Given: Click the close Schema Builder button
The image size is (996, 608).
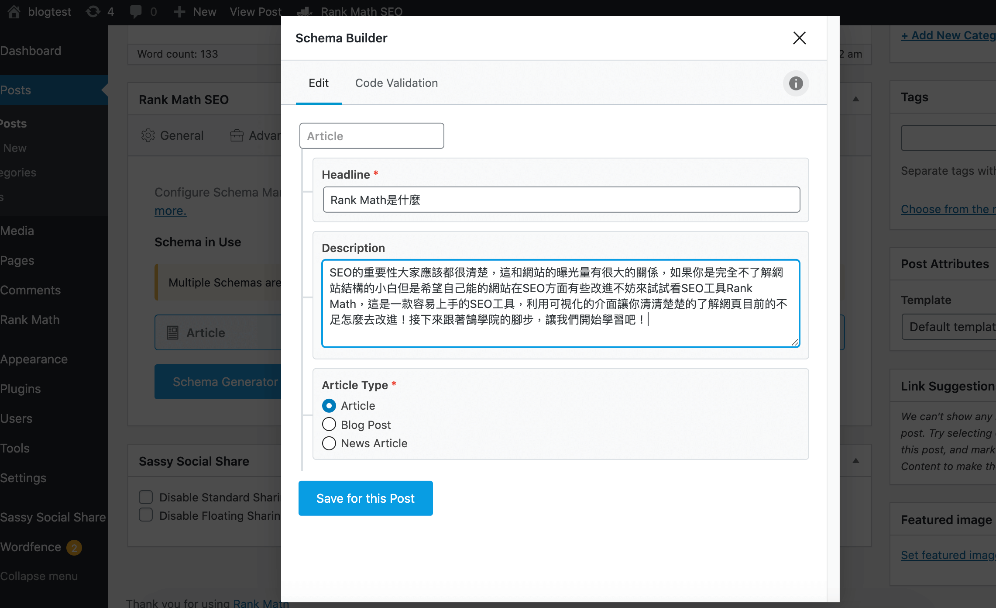Looking at the screenshot, I should 800,38.
